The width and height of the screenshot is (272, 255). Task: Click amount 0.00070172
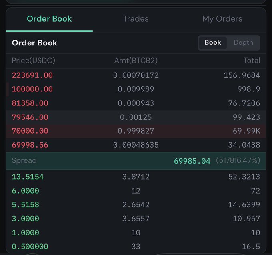[x=136, y=75]
